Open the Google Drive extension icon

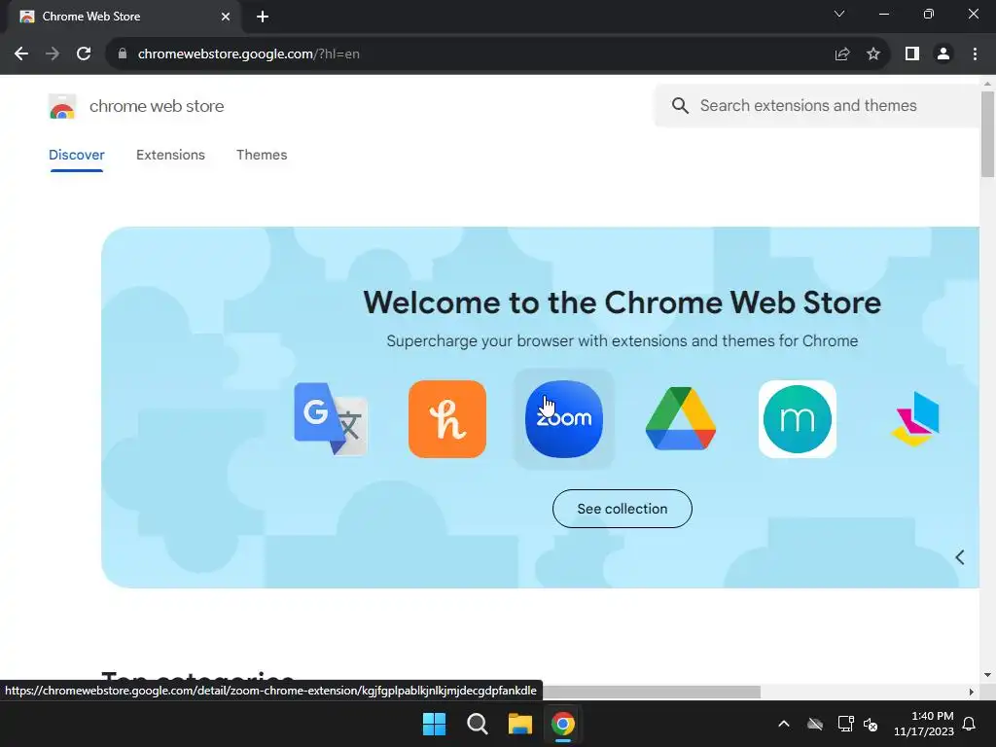coord(680,419)
